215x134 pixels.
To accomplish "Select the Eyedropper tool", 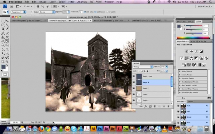I will coord(7,29).
